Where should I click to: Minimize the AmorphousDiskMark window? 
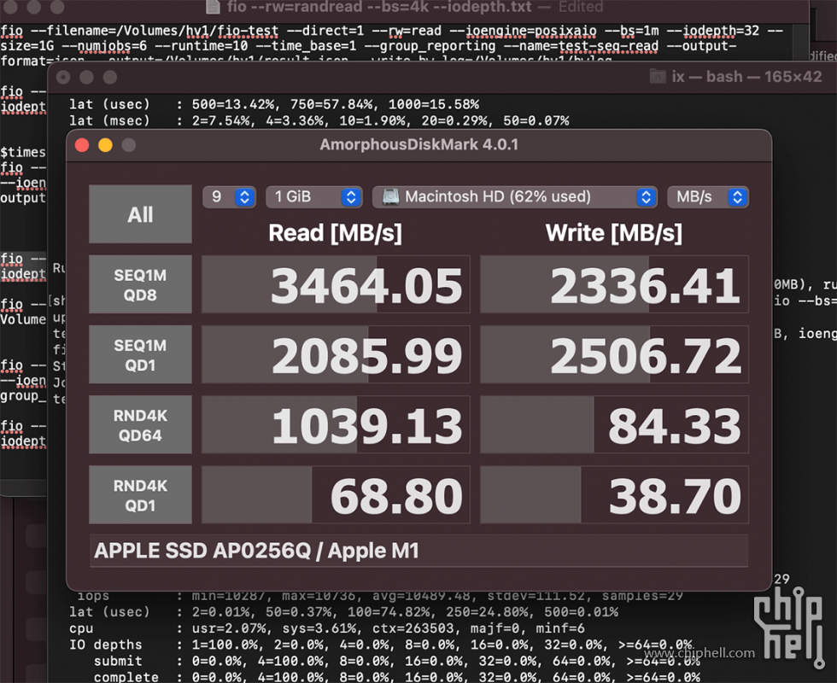(x=106, y=145)
